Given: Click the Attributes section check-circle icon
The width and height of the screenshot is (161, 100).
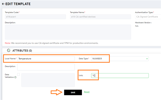Looking at the screenshot, I should pyautogui.click(x=9, y=50).
